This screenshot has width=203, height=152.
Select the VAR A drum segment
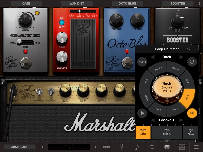pos(187,80)
